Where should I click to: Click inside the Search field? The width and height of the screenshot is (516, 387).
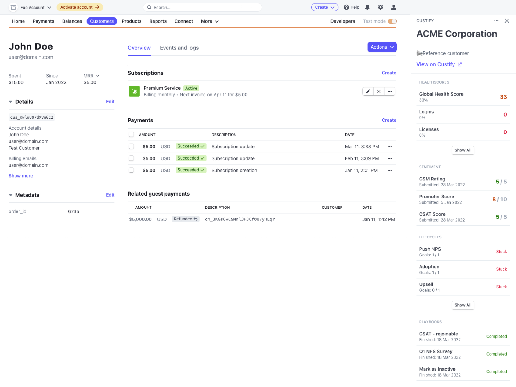[x=203, y=7]
